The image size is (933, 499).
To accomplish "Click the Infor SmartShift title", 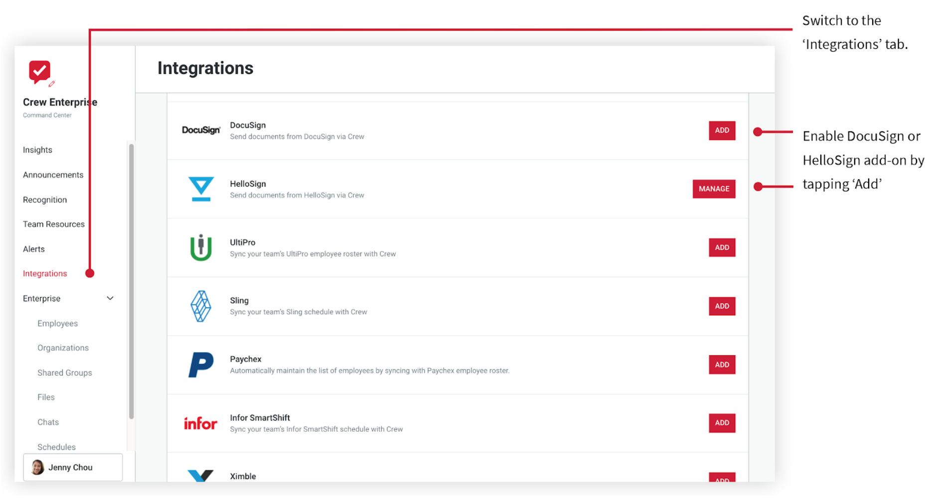I will click(260, 418).
